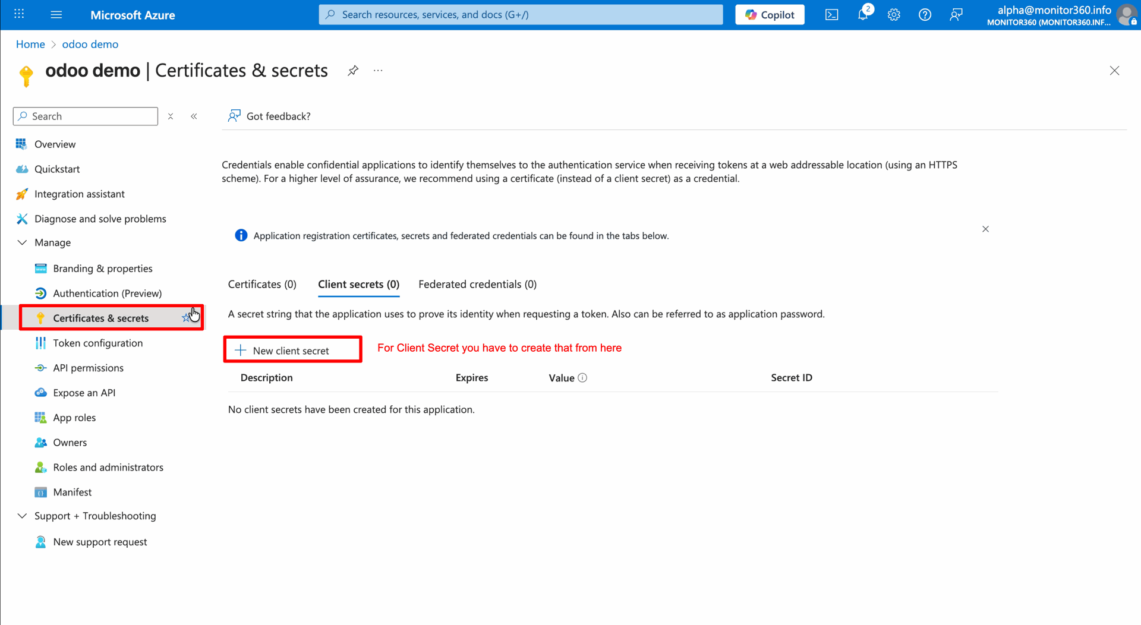Open Cloud Shell from the top bar

pos(831,15)
